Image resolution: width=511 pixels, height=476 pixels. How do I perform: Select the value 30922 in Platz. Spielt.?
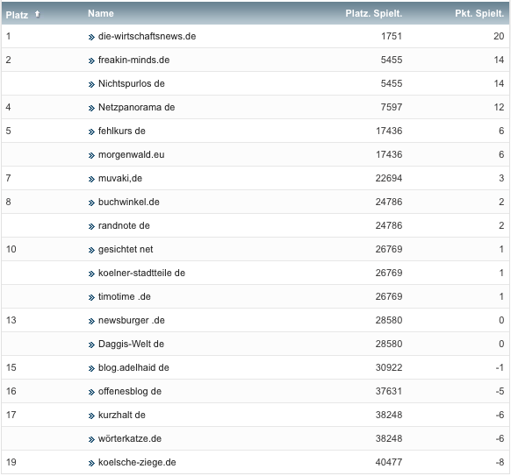(389, 367)
